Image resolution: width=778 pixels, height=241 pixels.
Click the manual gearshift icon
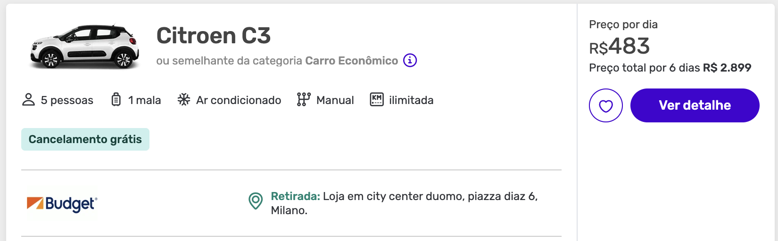tap(304, 100)
